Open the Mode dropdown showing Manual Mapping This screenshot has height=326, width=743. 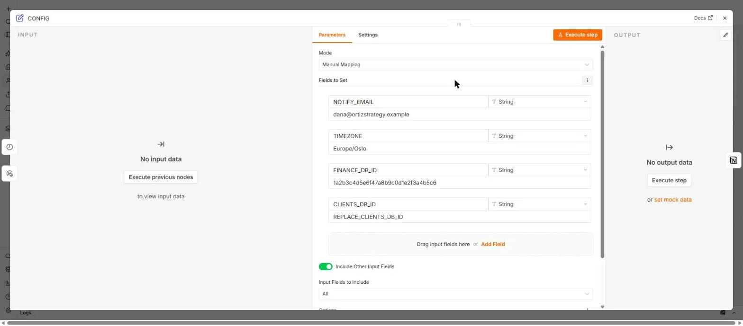[455, 65]
